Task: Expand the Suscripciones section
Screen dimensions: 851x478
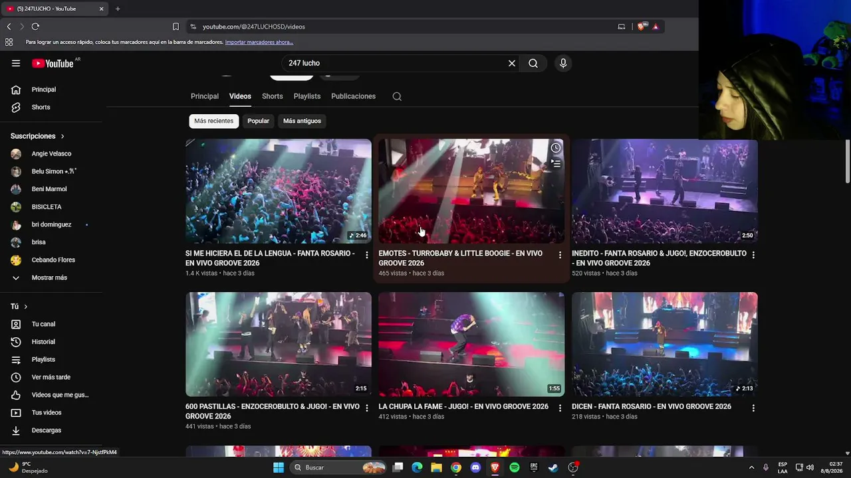Action: [38, 136]
